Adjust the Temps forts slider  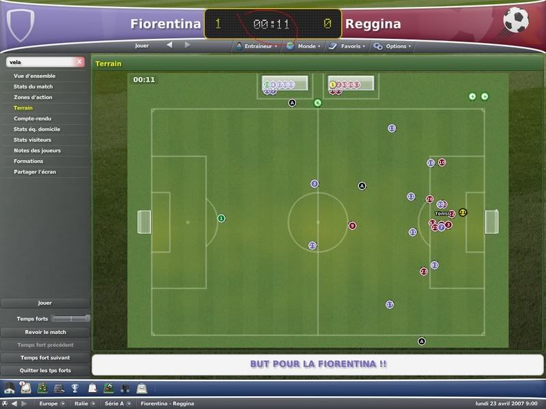pos(71,318)
